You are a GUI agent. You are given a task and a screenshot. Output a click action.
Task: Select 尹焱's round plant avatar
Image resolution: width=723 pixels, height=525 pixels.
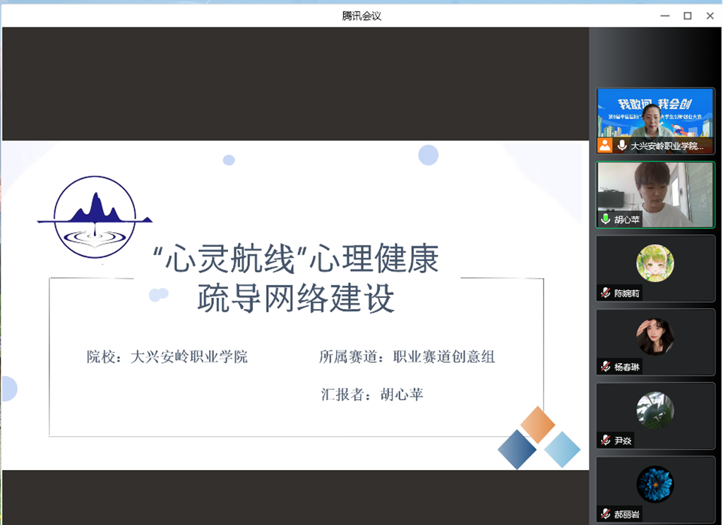pyautogui.click(x=655, y=410)
